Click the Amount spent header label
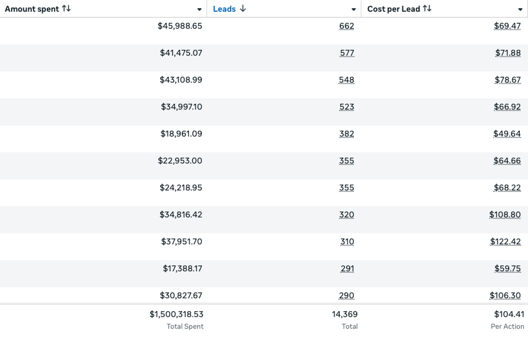The image size is (528, 344). [x=32, y=9]
